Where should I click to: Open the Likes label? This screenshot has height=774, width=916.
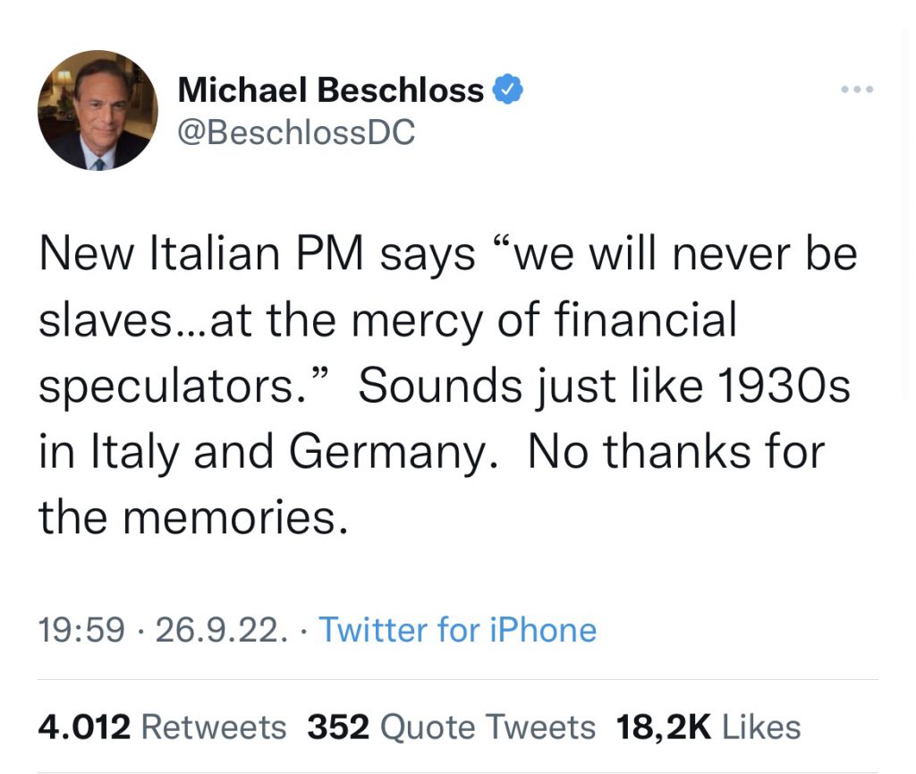pos(761,727)
